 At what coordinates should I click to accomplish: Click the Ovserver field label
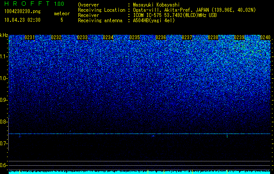pyautogui.click(x=88, y=5)
